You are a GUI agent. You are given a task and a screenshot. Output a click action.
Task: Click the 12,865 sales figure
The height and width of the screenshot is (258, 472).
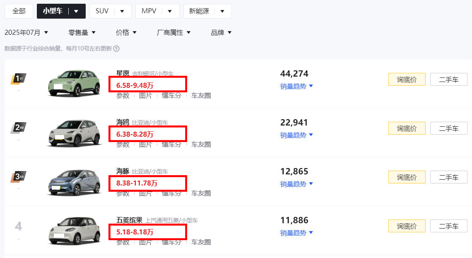[x=294, y=171]
